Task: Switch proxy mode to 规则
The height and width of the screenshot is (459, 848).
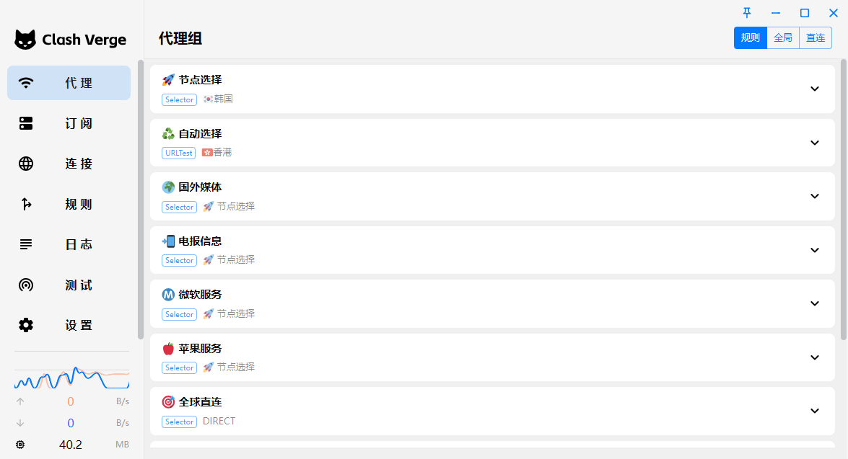Action: (750, 37)
